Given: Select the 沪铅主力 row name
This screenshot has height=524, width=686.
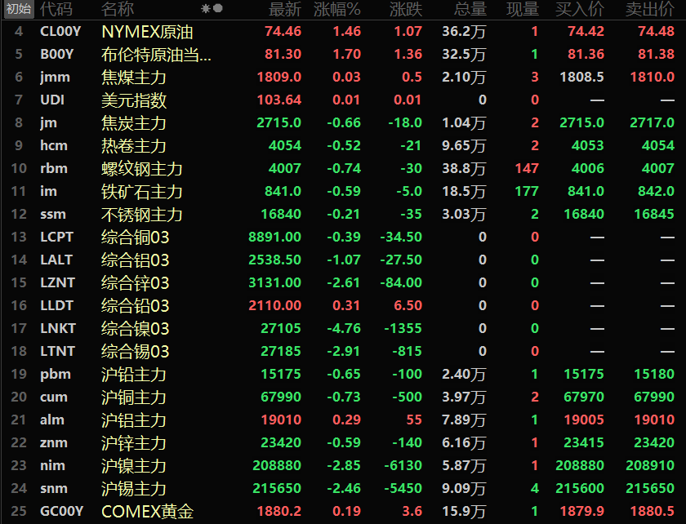Looking at the screenshot, I should coord(133,374).
